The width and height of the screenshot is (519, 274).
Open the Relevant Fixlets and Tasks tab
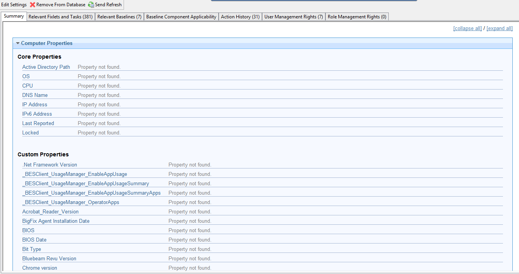[61, 17]
